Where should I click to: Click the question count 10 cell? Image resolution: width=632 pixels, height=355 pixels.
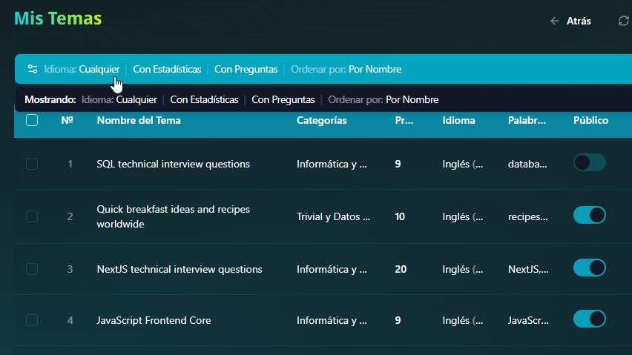400,216
